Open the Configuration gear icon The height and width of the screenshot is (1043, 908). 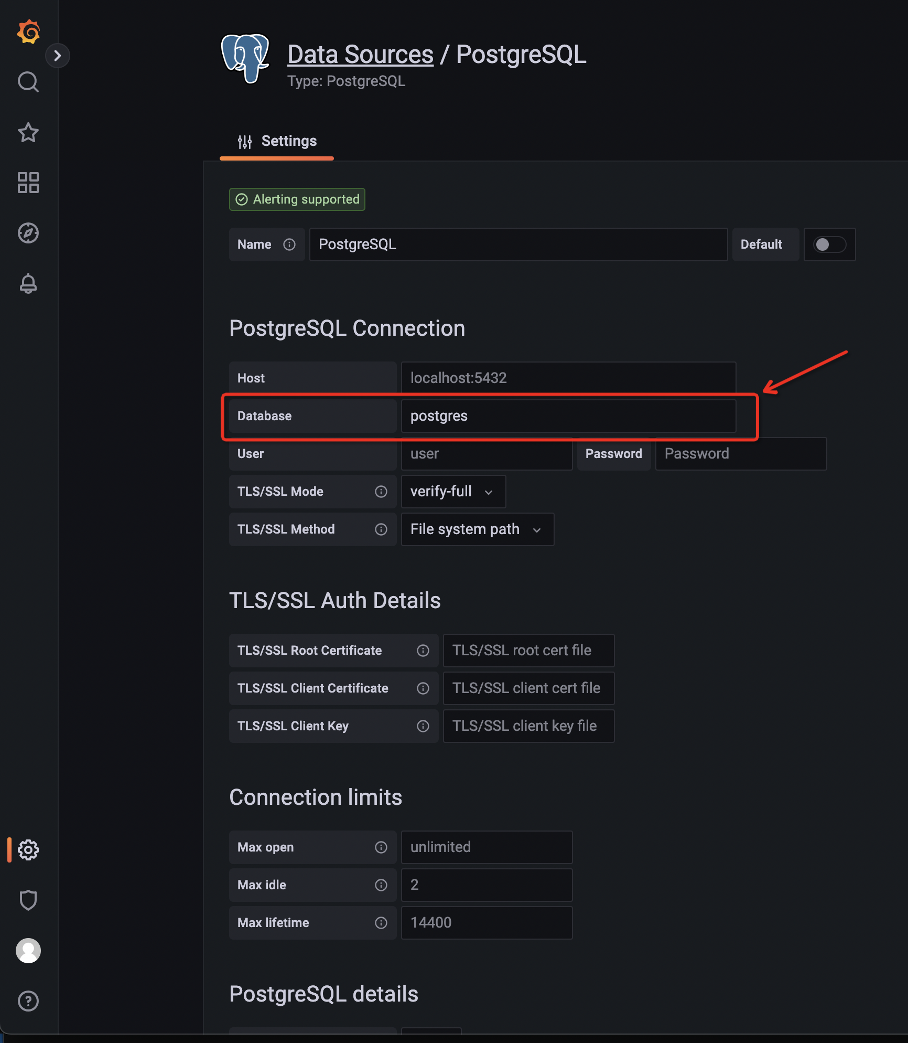click(x=28, y=850)
